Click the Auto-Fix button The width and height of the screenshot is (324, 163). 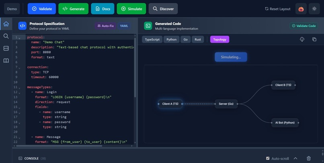click(x=106, y=26)
